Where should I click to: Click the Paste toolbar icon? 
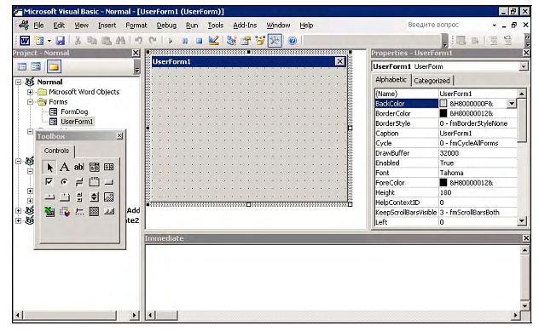[x=107, y=41]
